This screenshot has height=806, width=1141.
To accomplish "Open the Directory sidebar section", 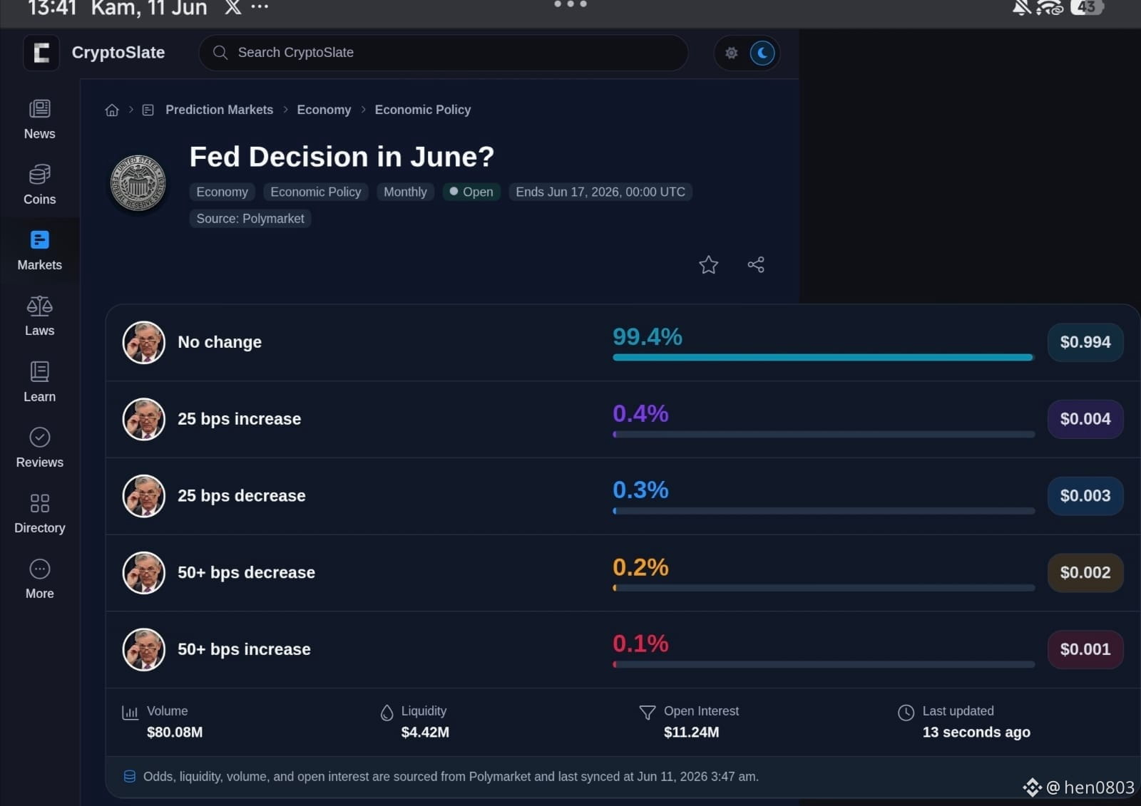I will pos(39,514).
